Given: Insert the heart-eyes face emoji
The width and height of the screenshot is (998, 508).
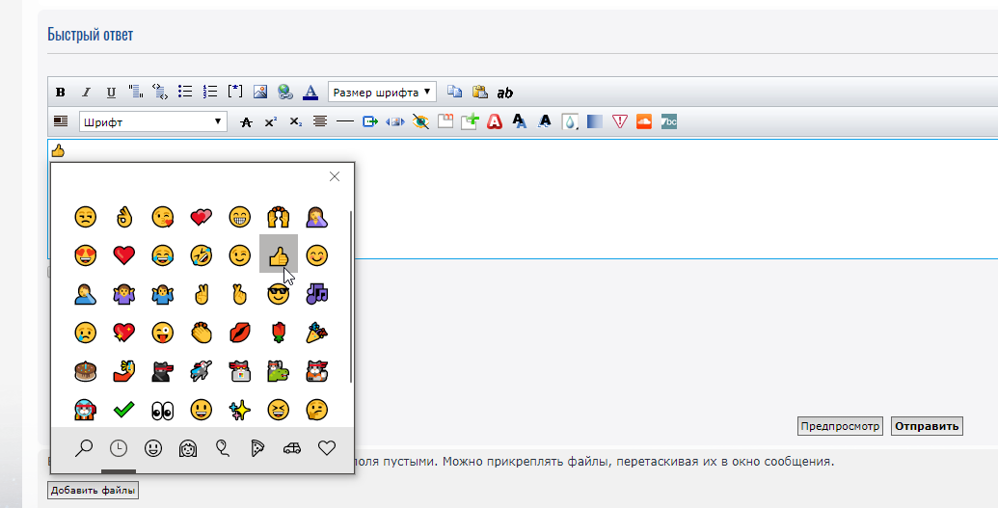Looking at the screenshot, I should pos(85,255).
